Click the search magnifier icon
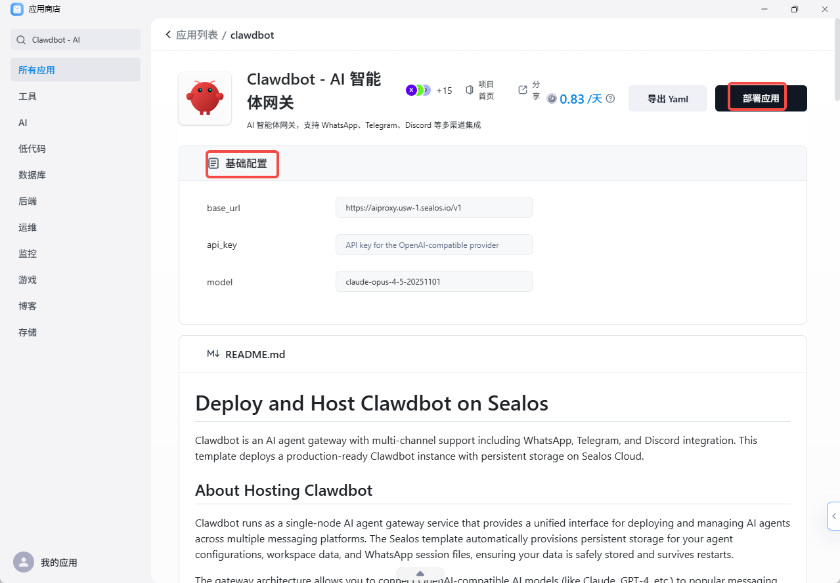840x583 pixels. pos(22,40)
